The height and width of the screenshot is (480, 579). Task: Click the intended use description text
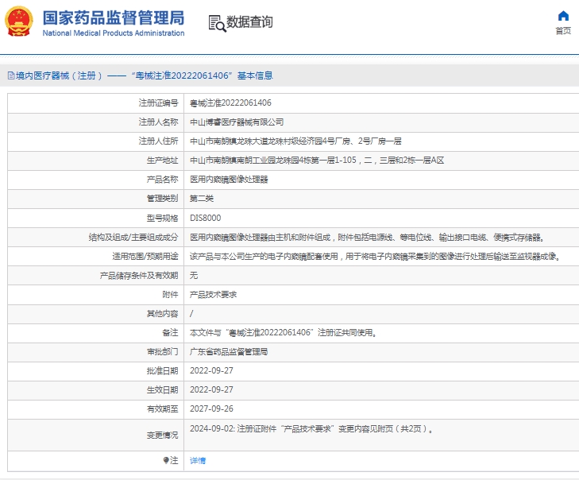tap(375, 257)
